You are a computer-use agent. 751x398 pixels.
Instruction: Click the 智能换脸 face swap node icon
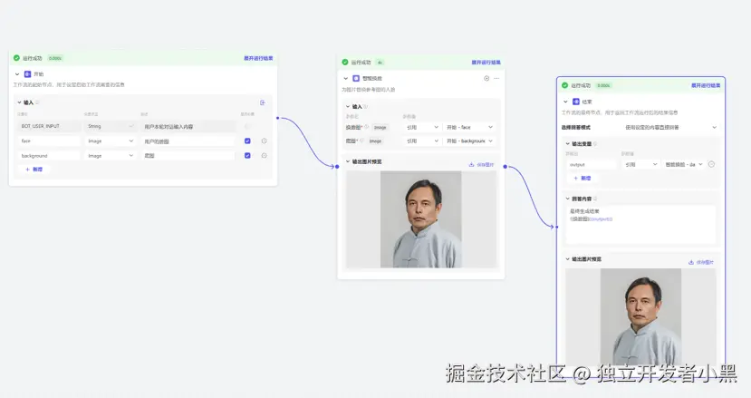355,79
